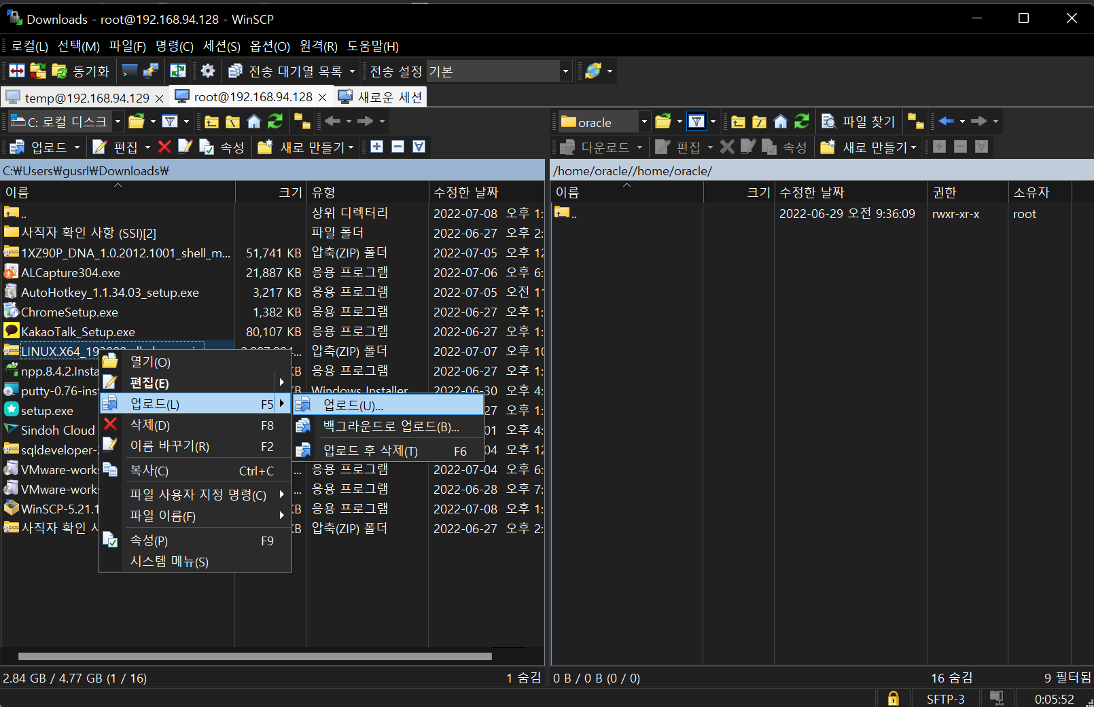Open in PuTTY icon
Viewport: 1094px width, 707px height.
click(150, 71)
